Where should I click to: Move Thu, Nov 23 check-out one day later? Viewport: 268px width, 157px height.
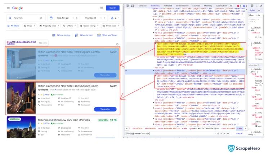[x=104, y=18]
